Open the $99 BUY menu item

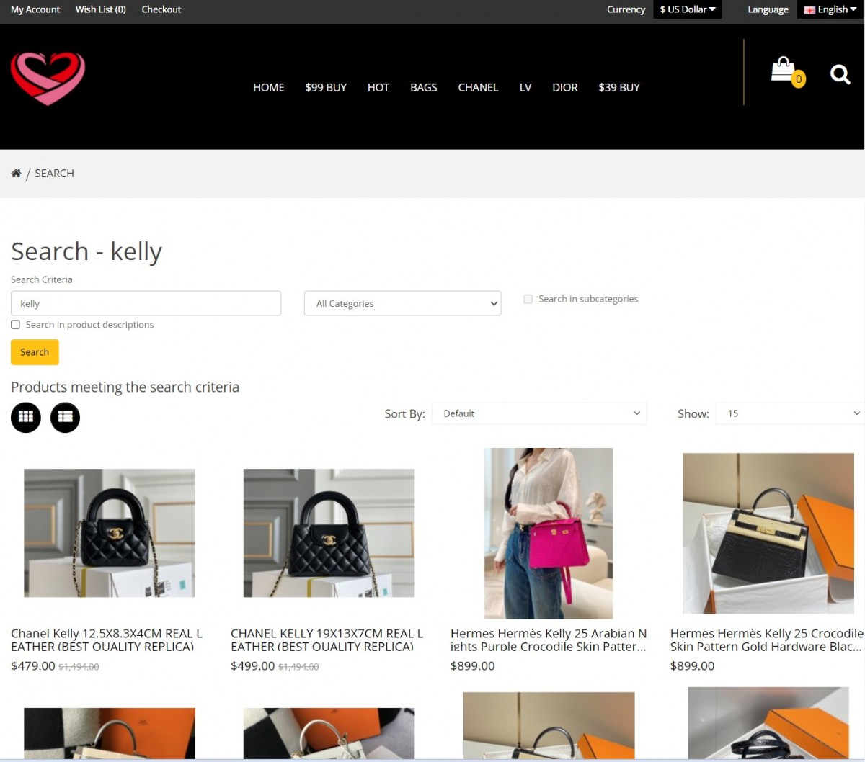pyautogui.click(x=326, y=87)
